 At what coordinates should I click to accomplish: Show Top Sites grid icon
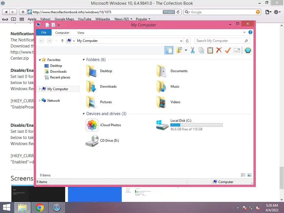point(22,19)
